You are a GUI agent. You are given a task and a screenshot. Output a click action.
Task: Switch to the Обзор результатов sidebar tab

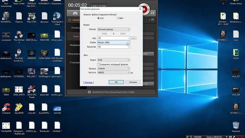click(73, 54)
